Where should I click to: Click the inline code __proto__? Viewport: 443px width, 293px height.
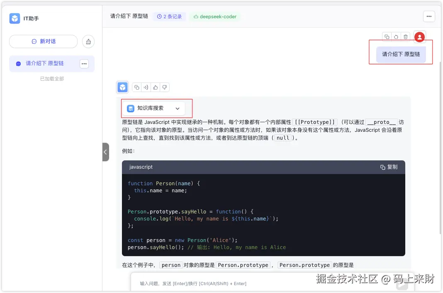pyautogui.click(x=382, y=122)
